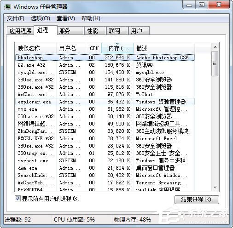This screenshot has height=228, width=233.
Task: Open the 文件(F) menu
Action: pos(16,18)
